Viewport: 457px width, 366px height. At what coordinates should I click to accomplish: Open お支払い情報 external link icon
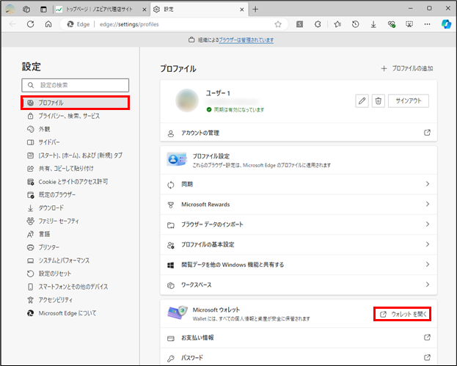pyautogui.click(x=427, y=337)
